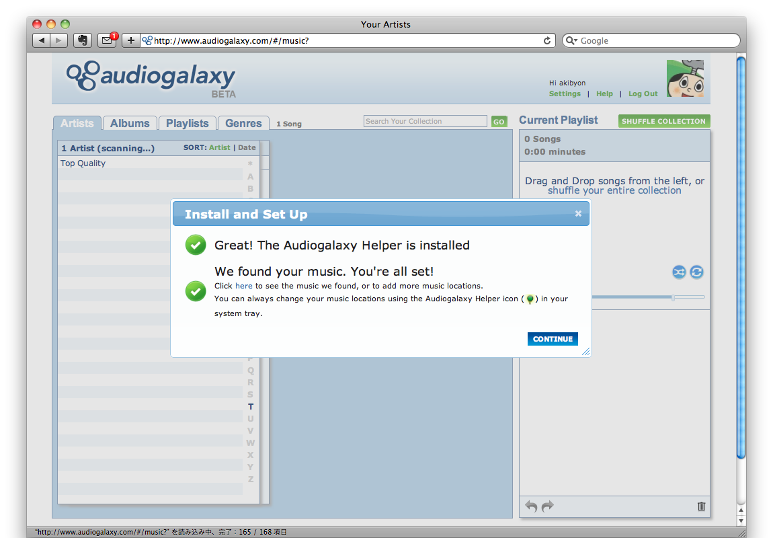The width and height of the screenshot is (773, 538).
Task: Click the audiogalaxy logo
Action: click(151, 79)
